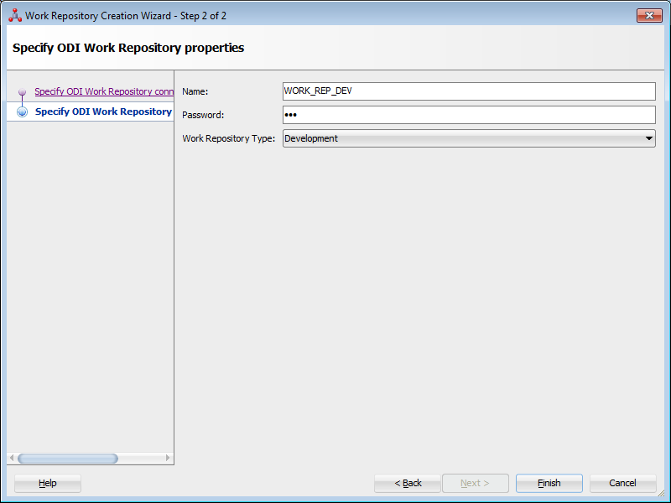This screenshot has height=503, width=671.
Task: Click inside the Name field showing WORK_REP_DEV
Action: click(x=468, y=91)
